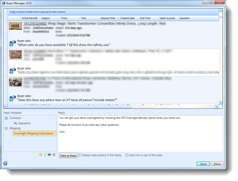Click the edit snippet pencil icon
The height and width of the screenshot is (181, 238).
pos(45,154)
